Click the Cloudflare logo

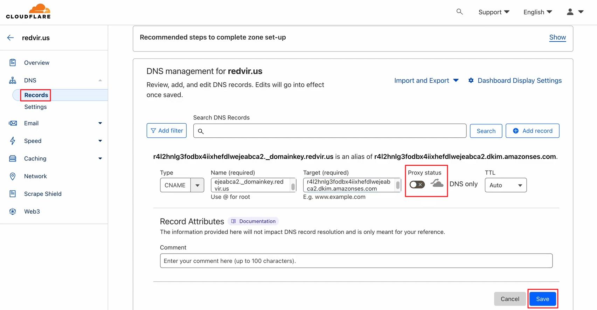pyautogui.click(x=28, y=12)
